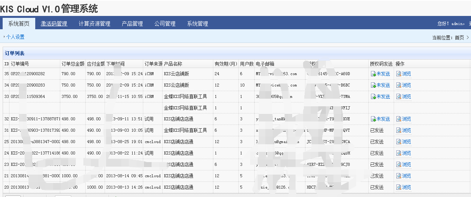Switch to 系统首页 tab

[x=19, y=24]
